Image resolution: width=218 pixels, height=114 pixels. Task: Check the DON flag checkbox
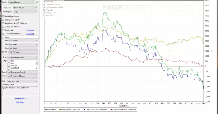pos(9,64)
